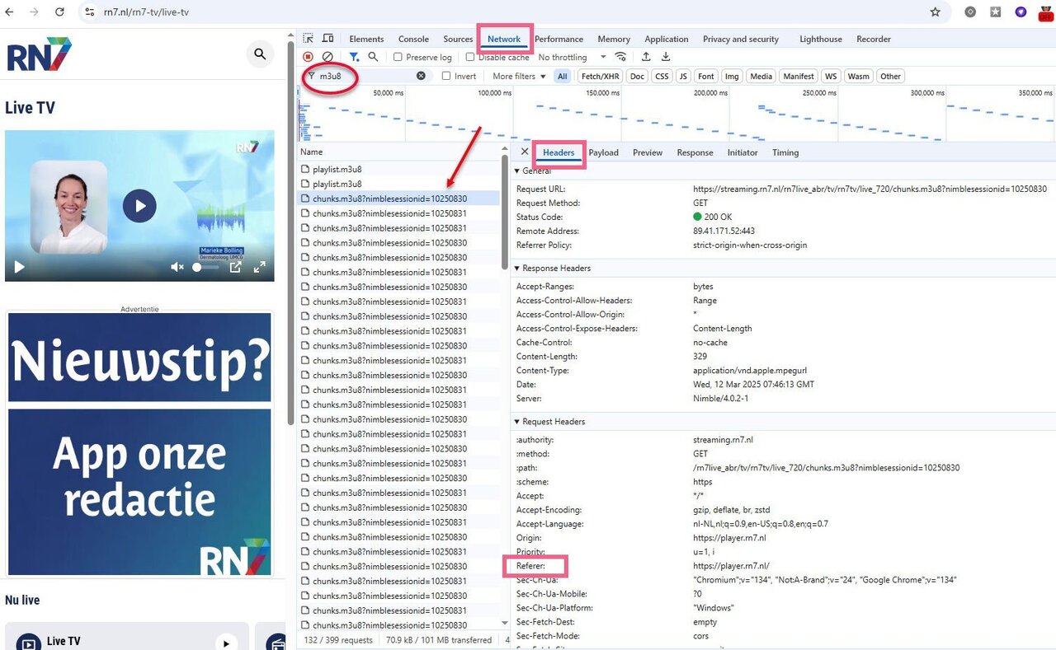Enable the Preserve log checkbox
1056x650 pixels.
click(x=398, y=58)
